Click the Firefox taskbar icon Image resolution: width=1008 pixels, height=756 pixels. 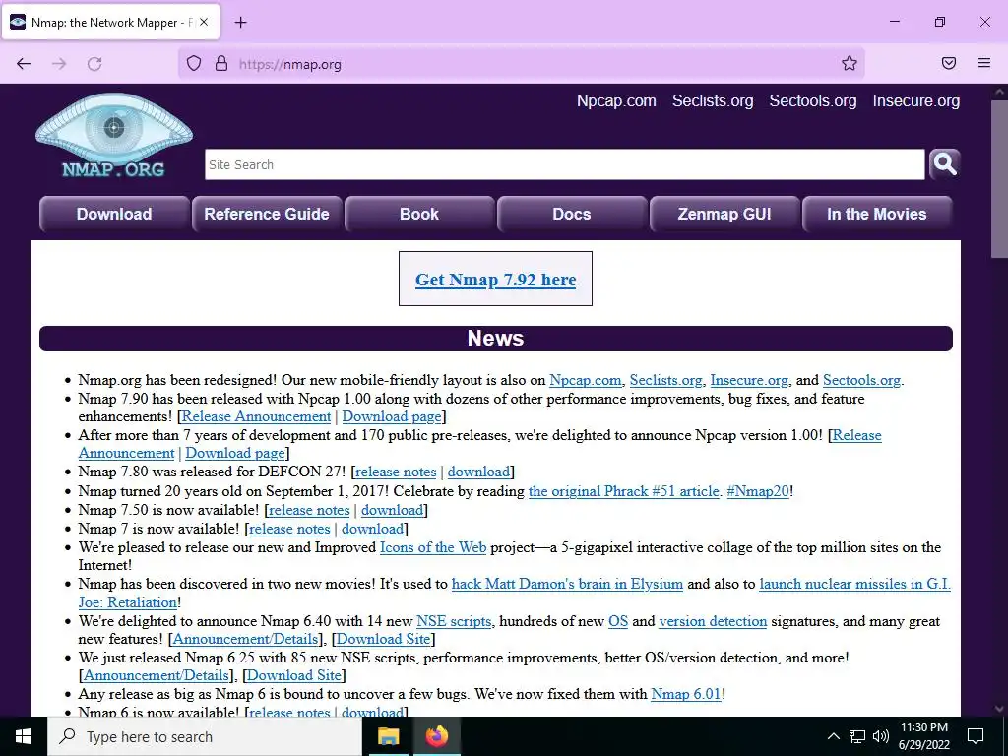coord(436,736)
